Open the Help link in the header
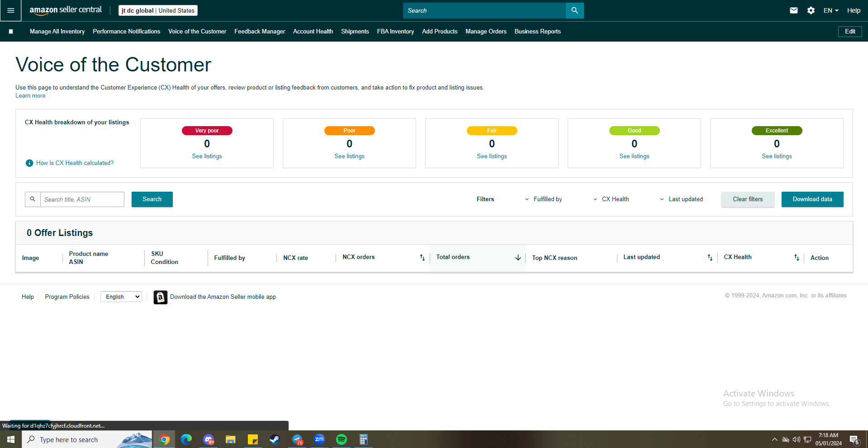This screenshot has width=868, height=448. 854,10
